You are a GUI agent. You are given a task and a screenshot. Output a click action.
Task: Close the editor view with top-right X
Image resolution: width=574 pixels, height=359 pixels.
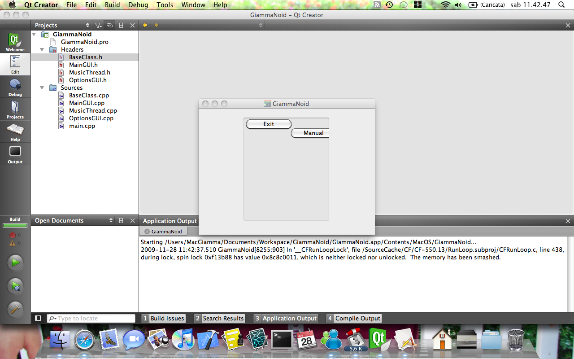click(x=568, y=26)
